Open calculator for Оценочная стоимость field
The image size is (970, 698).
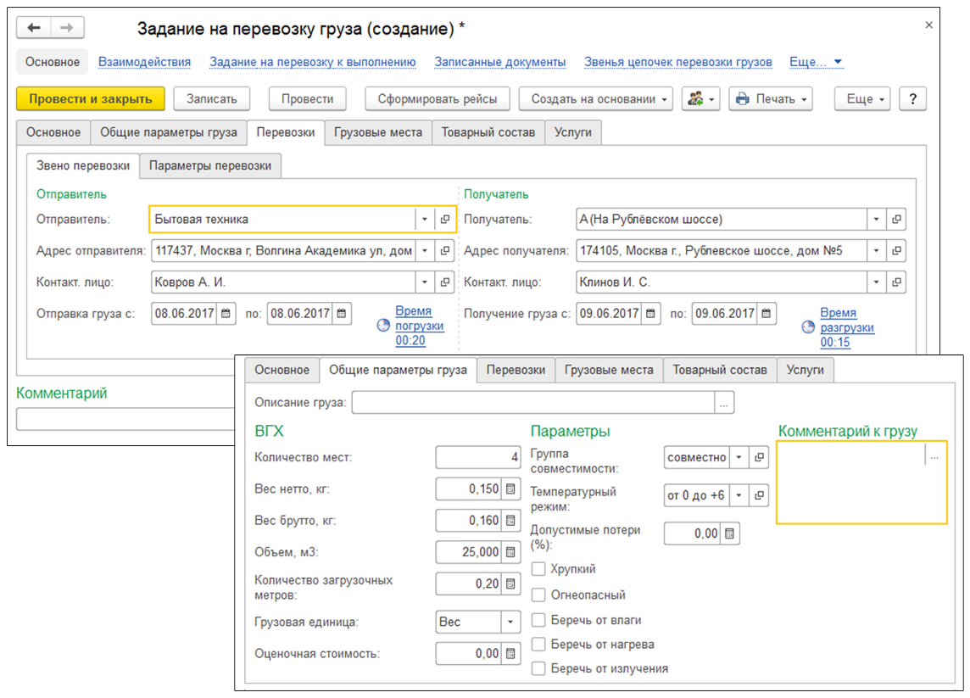pos(510,653)
